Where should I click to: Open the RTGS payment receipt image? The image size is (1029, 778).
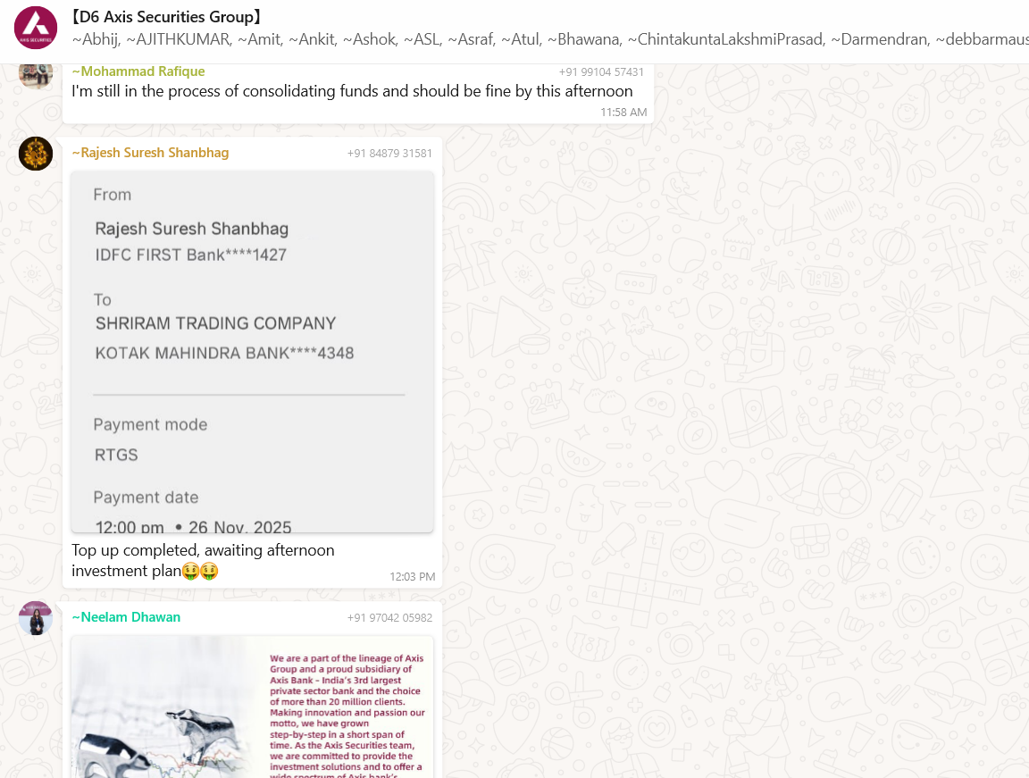click(x=253, y=352)
